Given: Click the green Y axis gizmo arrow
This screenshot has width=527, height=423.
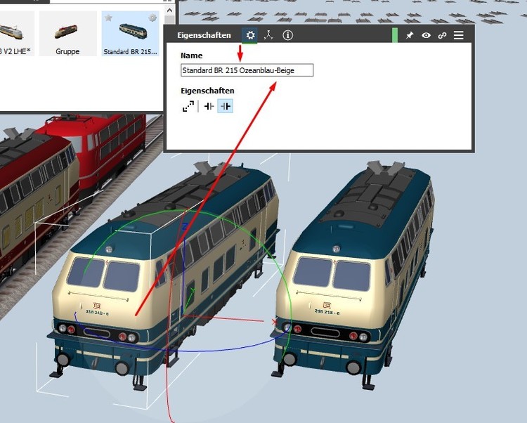Looking at the screenshot, I should pyautogui.click(x=193, y=291).
